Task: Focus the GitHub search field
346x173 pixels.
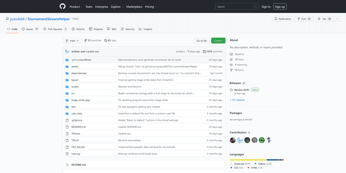Action: pos(237,6)
